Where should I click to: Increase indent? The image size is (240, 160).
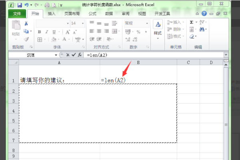coord(99,39)
